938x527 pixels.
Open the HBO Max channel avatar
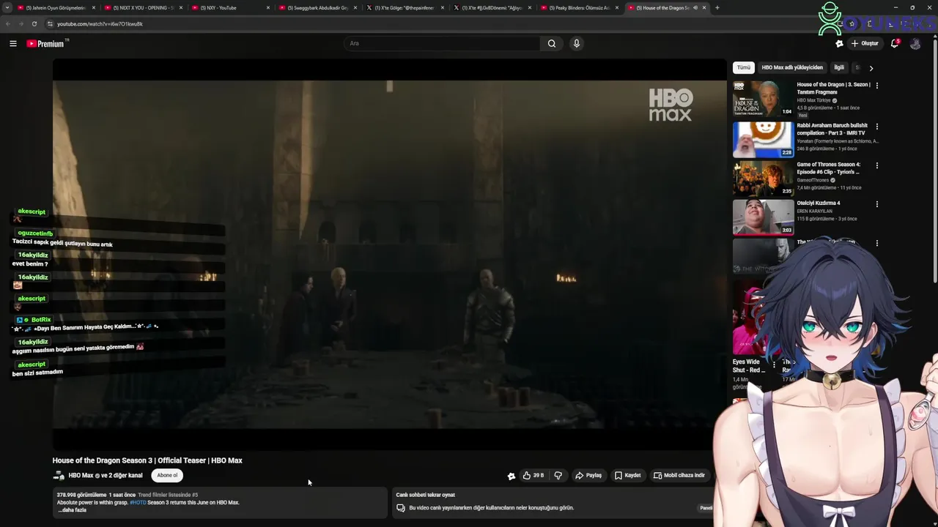point(59,476)
